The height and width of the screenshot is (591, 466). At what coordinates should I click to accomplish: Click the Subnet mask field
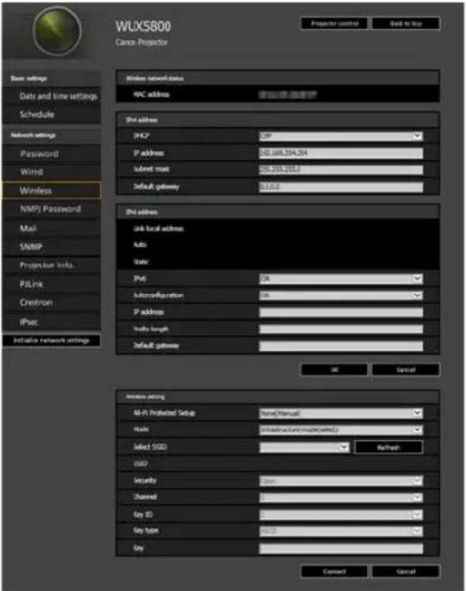341,170
